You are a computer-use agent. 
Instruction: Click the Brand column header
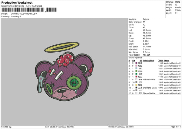click(167, 61)
